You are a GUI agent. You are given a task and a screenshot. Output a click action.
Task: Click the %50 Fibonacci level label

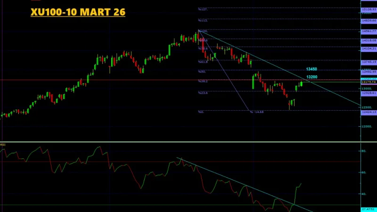pos(202,72)
